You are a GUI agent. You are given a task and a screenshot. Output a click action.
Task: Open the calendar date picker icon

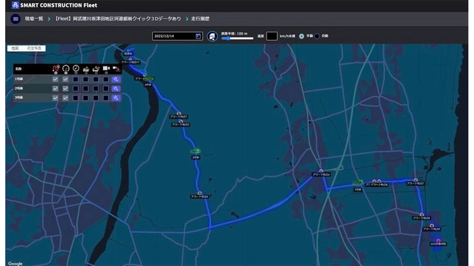pyautogui.click(x=198, y=36)
